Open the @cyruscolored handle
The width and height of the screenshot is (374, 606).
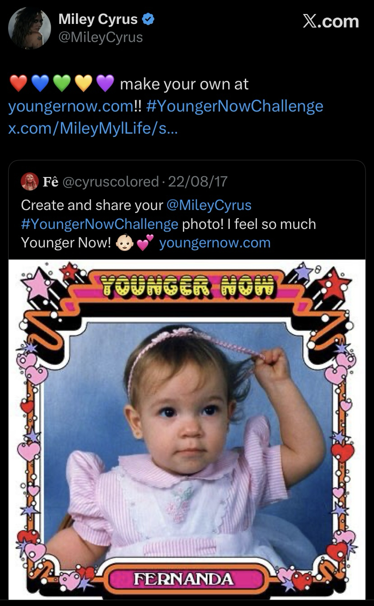pos(110,182)
